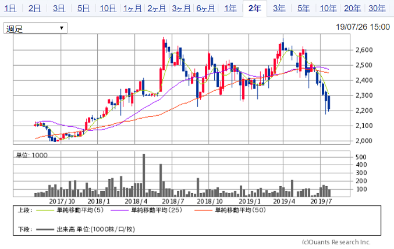This screenshot has width=394, height=249.
Task: Click the orange line swatch for 単純移動平均(50)
Action: point(204,210)
